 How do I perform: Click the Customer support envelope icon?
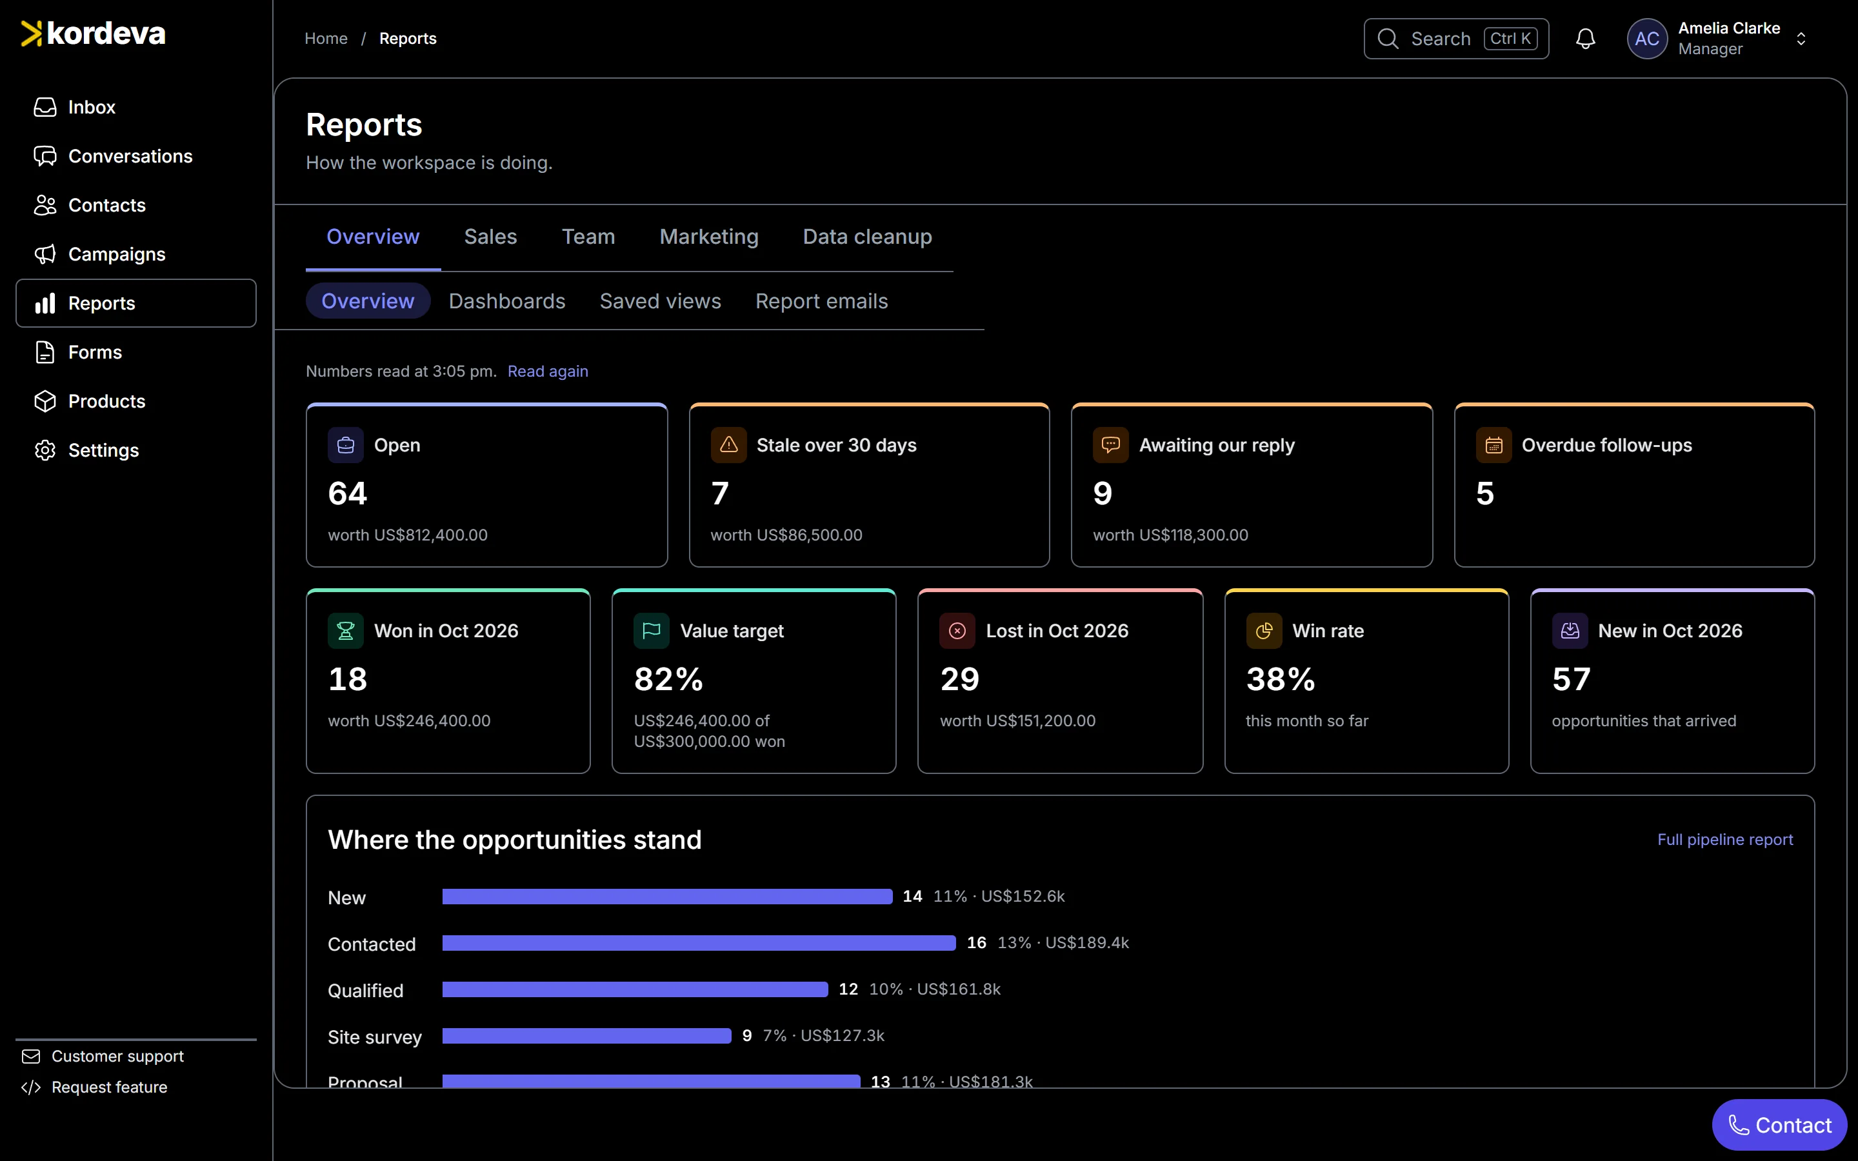click(x=31, y=1057)
